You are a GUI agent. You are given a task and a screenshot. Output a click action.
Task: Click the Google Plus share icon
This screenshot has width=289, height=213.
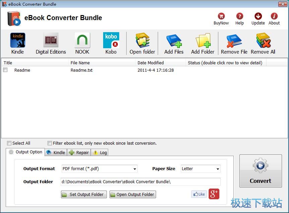tap(214, 194)
